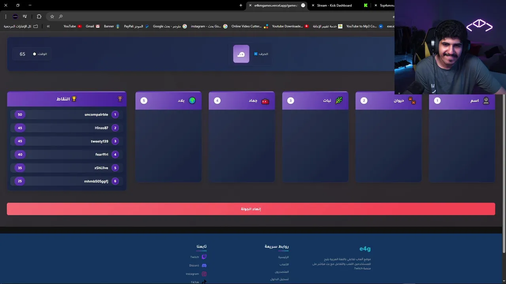Open the media control icon in toolbar

tap(25, 17)
